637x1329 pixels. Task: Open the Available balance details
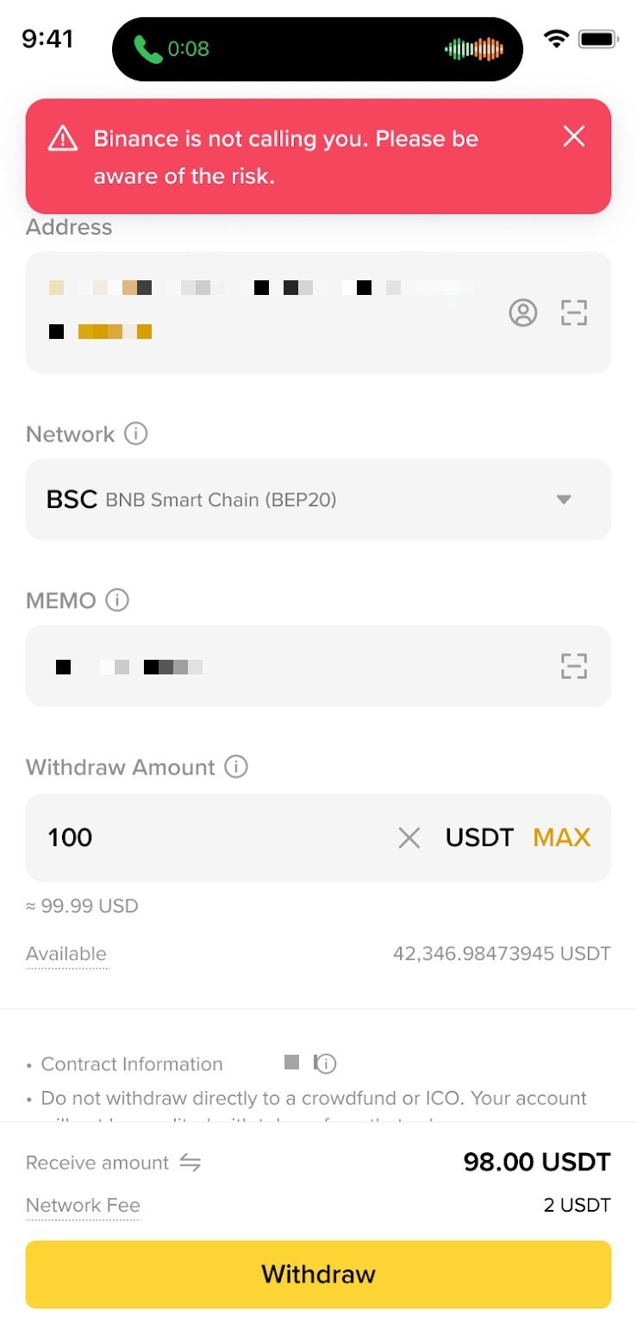66,954
